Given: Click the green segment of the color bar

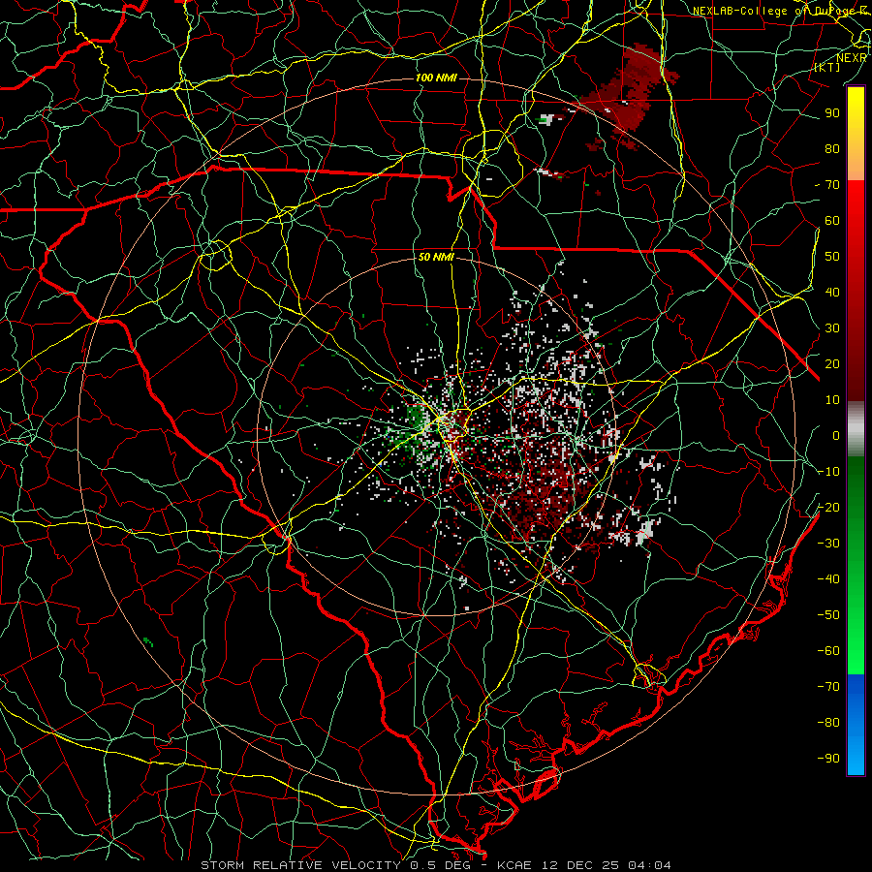Looking at the screenshot, I should click(x=856, y=566).
